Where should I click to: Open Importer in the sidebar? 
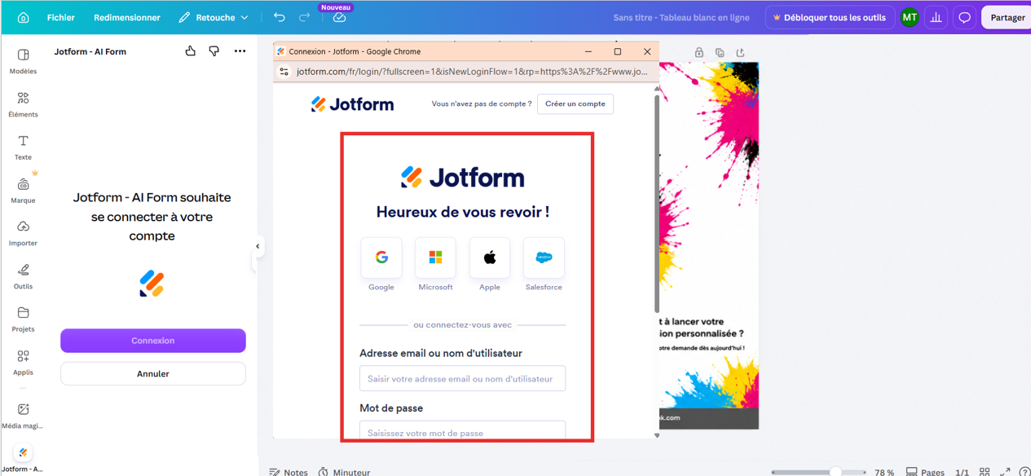[23, 233]
